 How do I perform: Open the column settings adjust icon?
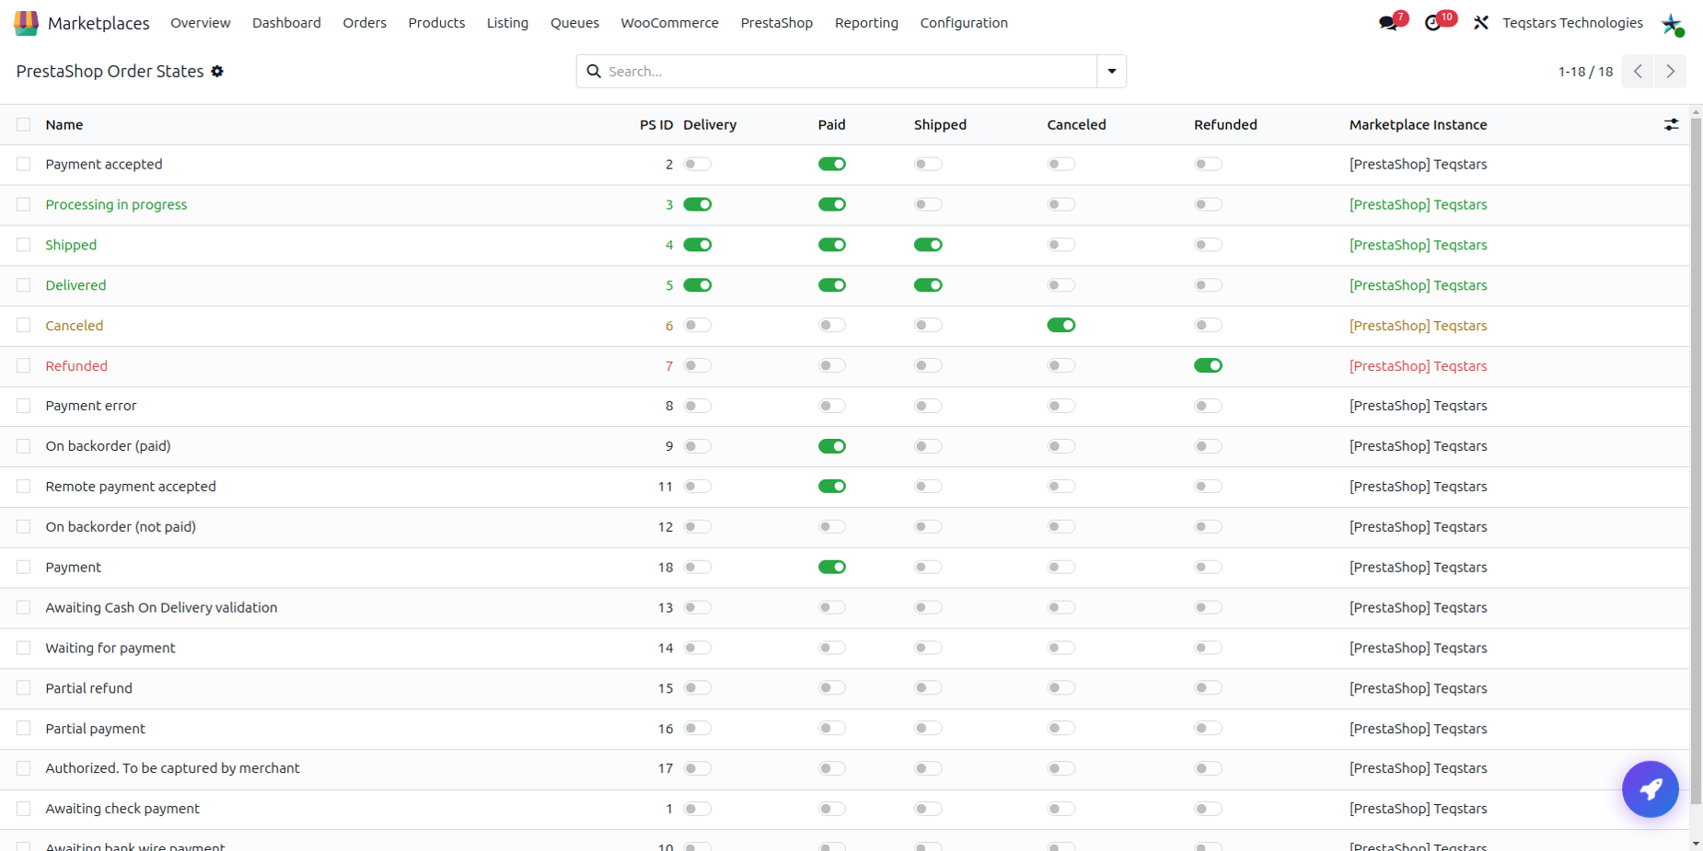1671,124
